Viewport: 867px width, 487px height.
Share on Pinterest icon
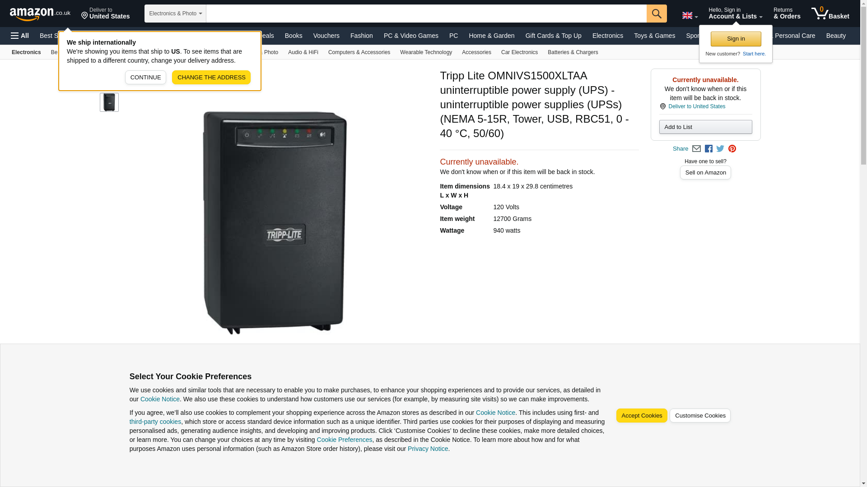click(x=732, y=149)
